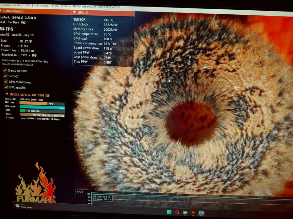Click the power 97% TDP bar
This screenshot has width=293, height=219.
42,115
